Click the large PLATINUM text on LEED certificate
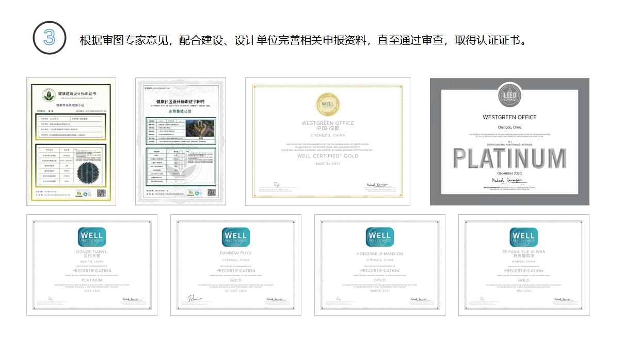The image size is (624, 351). pos(509,158)
